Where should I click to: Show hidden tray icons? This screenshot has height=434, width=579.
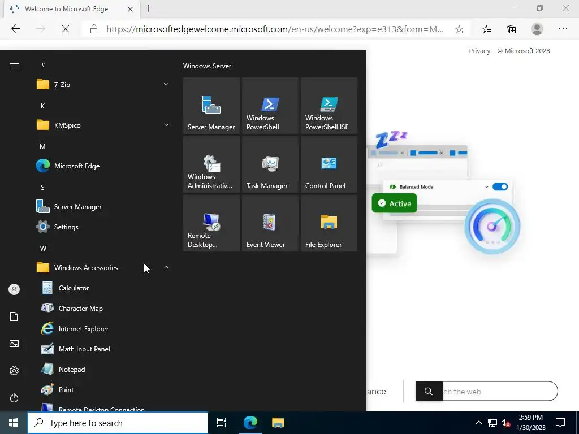478,423
